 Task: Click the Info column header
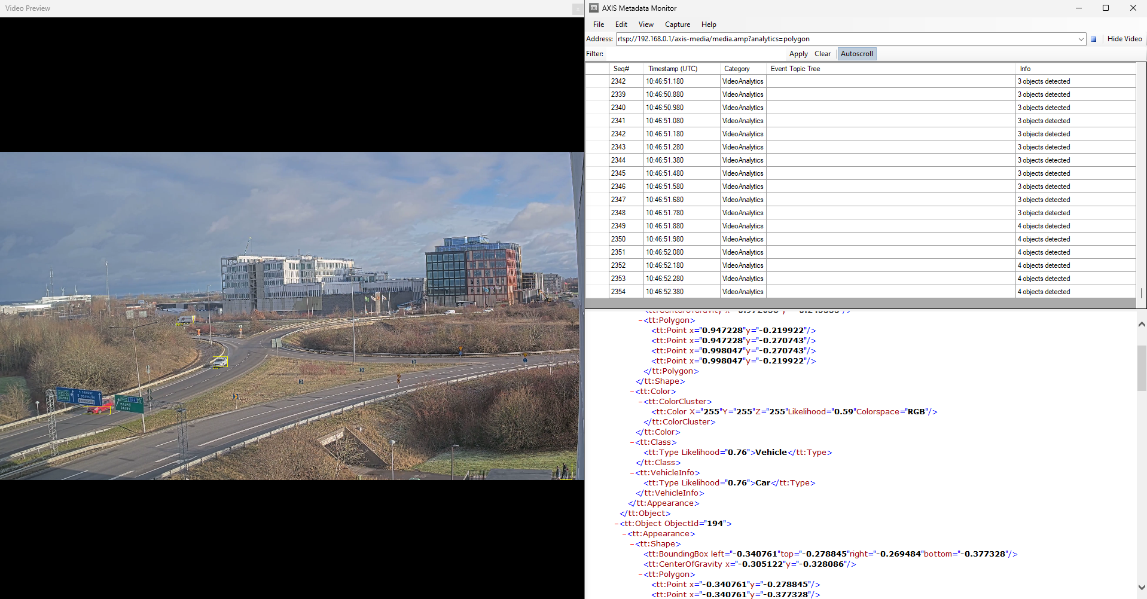[x=1075, y=69]
